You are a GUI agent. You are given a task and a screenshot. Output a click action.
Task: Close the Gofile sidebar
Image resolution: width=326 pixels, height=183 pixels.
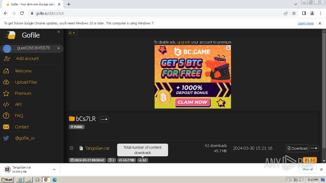[x=59, y=32]
